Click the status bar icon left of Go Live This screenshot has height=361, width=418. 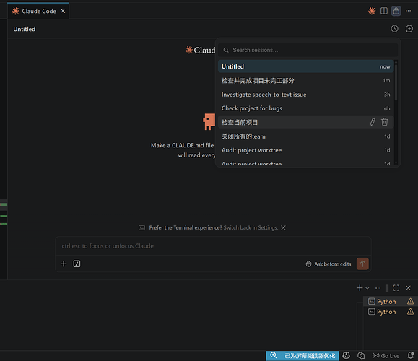[361, 355]
